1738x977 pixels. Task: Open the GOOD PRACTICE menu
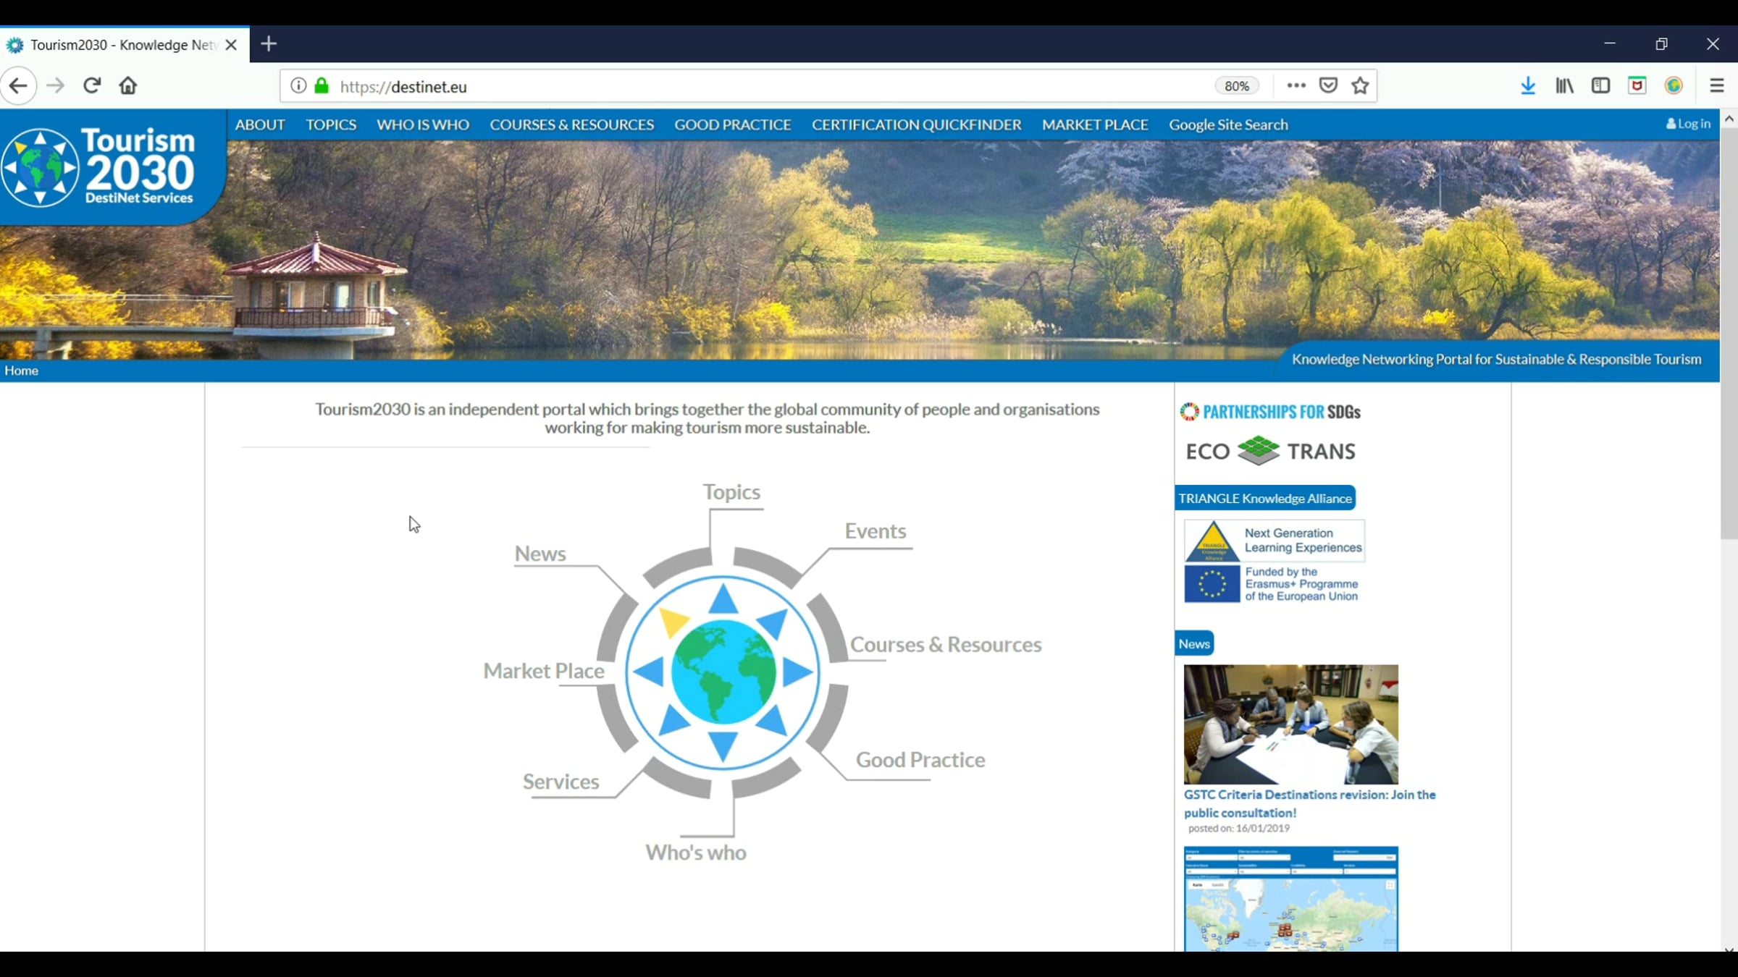coord(733,124)
